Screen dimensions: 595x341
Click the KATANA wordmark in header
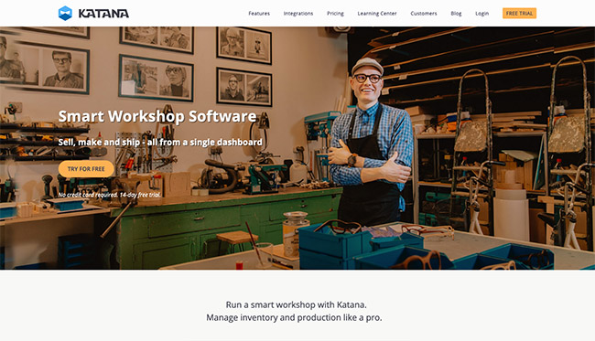[103, 14]
